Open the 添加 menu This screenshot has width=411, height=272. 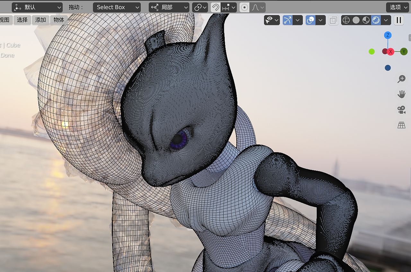tap(40, 20)
